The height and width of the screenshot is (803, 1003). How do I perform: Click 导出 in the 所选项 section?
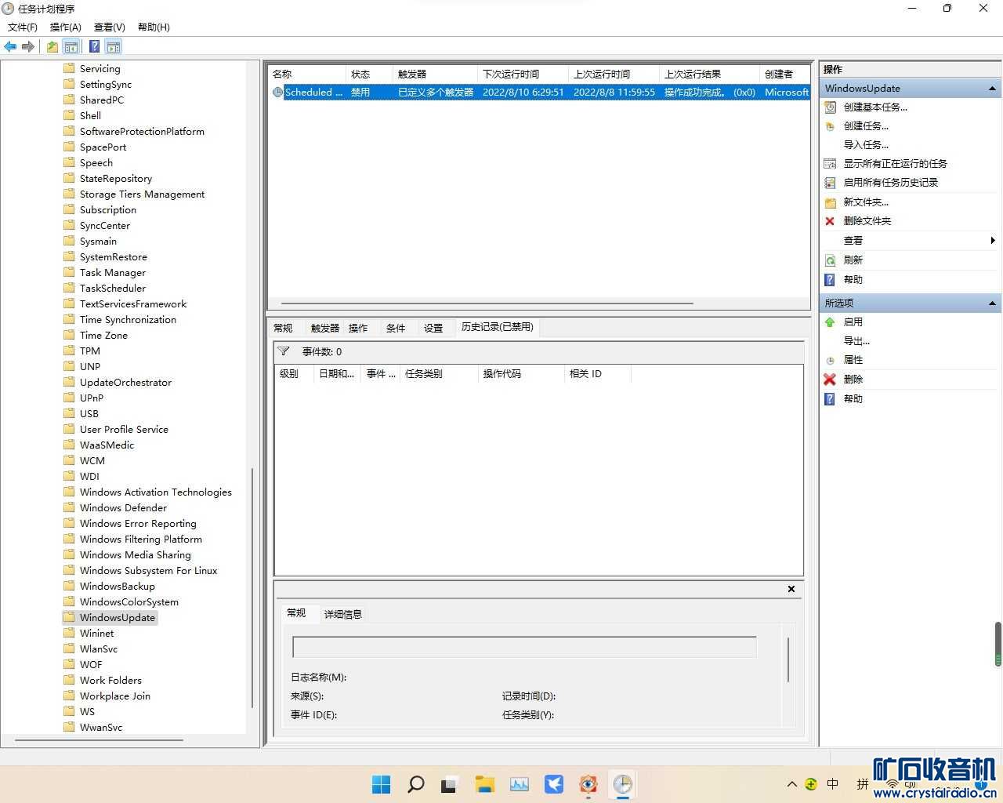(856, 340)
